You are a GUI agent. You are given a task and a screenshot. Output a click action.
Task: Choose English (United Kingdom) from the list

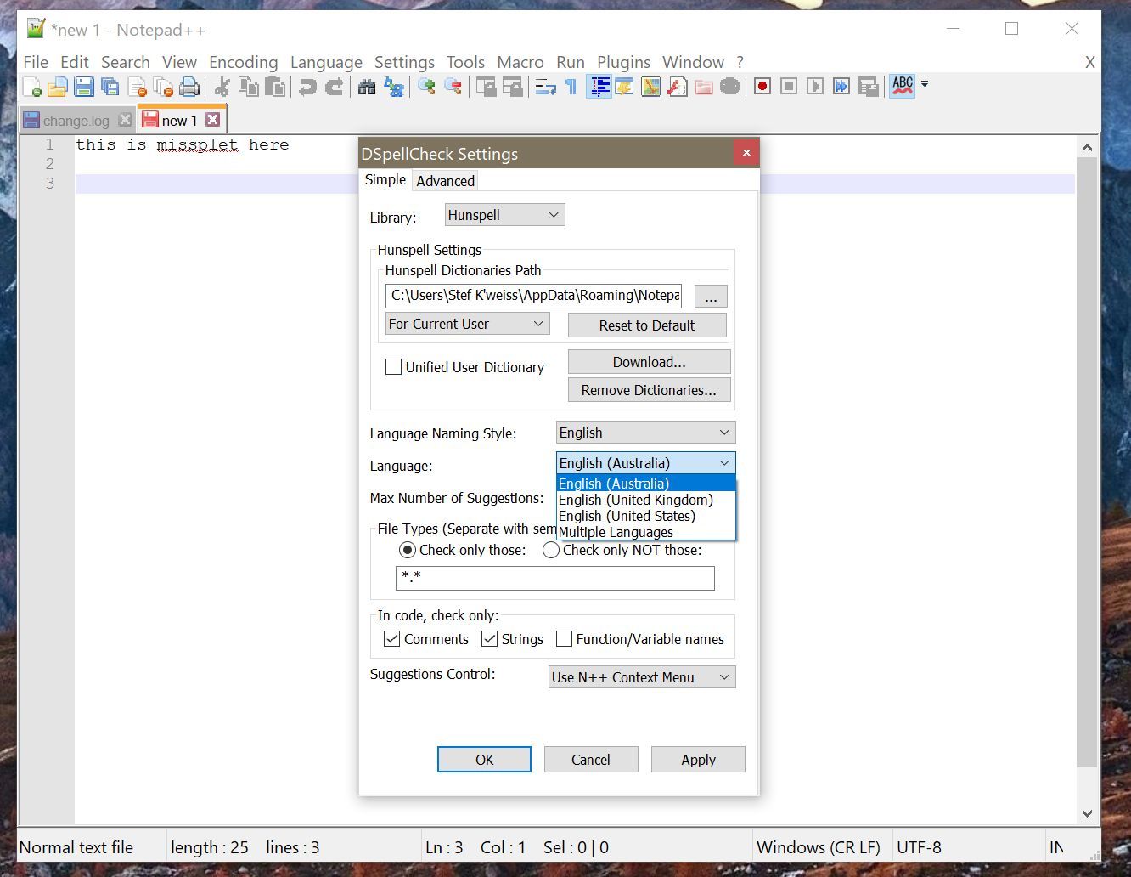pos(645,500)
